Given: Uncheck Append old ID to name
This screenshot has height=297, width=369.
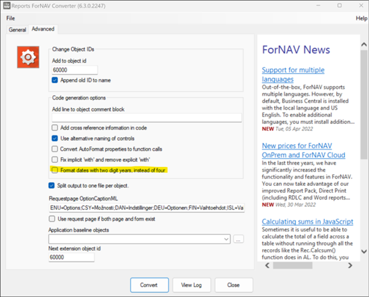Looking at the screenshot, I should (x=55, y=80).
